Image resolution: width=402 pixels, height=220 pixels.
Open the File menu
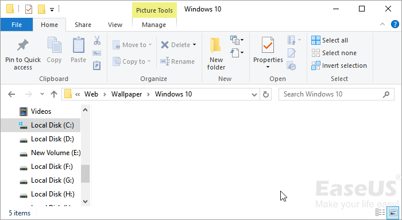[x=17, y=25]
